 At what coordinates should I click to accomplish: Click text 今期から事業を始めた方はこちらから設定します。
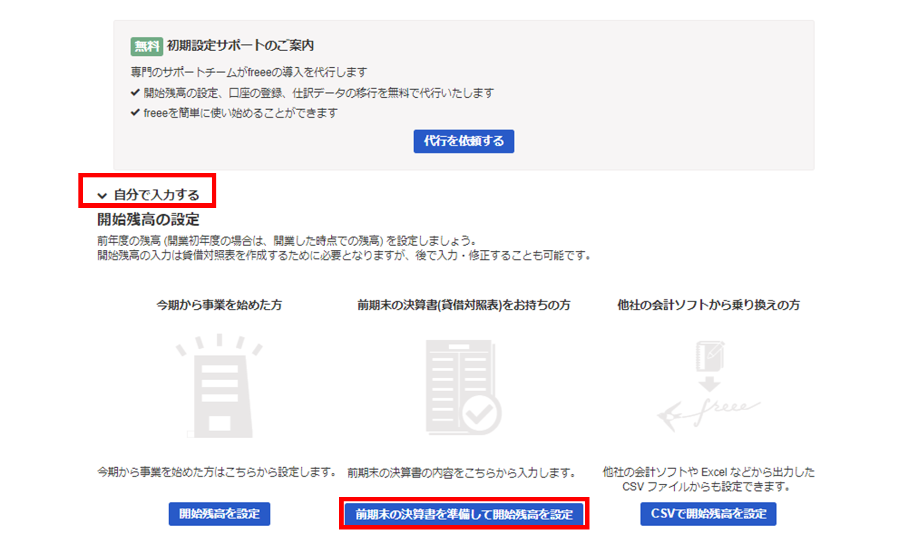coord(216,472)
